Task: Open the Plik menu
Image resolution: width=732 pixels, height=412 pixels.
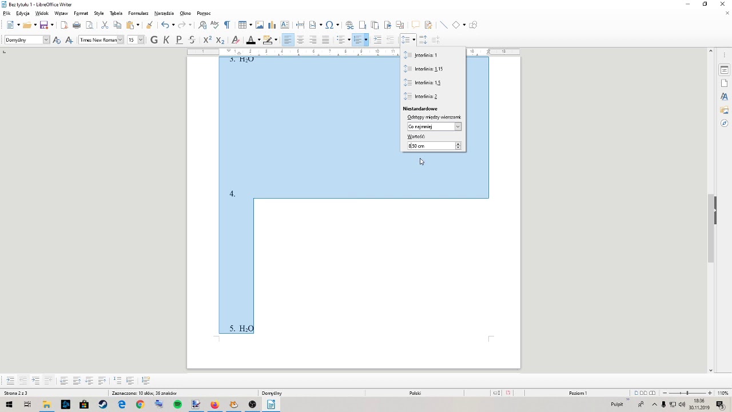Action: (x=7, y=13)
